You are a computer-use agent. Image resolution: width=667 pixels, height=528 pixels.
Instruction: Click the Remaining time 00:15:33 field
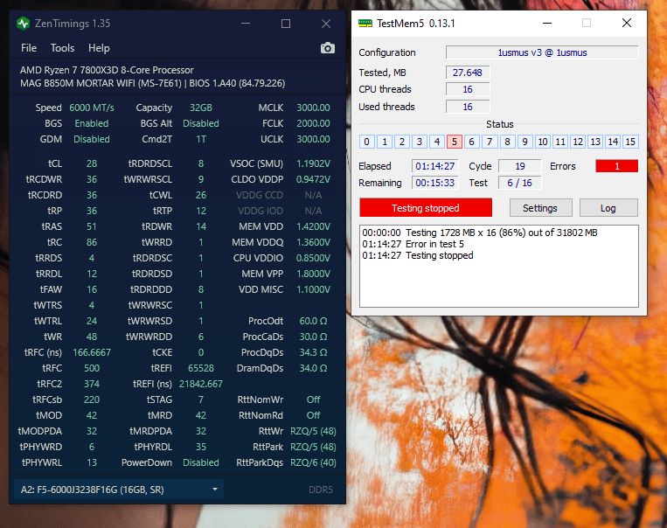point(435,183)
